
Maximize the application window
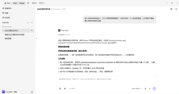coord(172,3)
